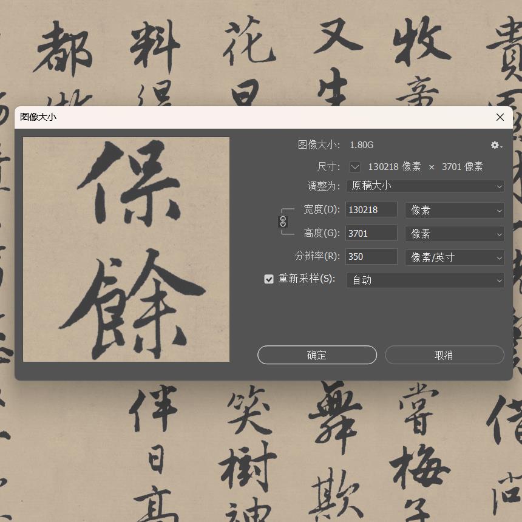Viewport: 522px width, 522px height.
Task: Expand the 重新采样 method dropdown
Action: 425,280
